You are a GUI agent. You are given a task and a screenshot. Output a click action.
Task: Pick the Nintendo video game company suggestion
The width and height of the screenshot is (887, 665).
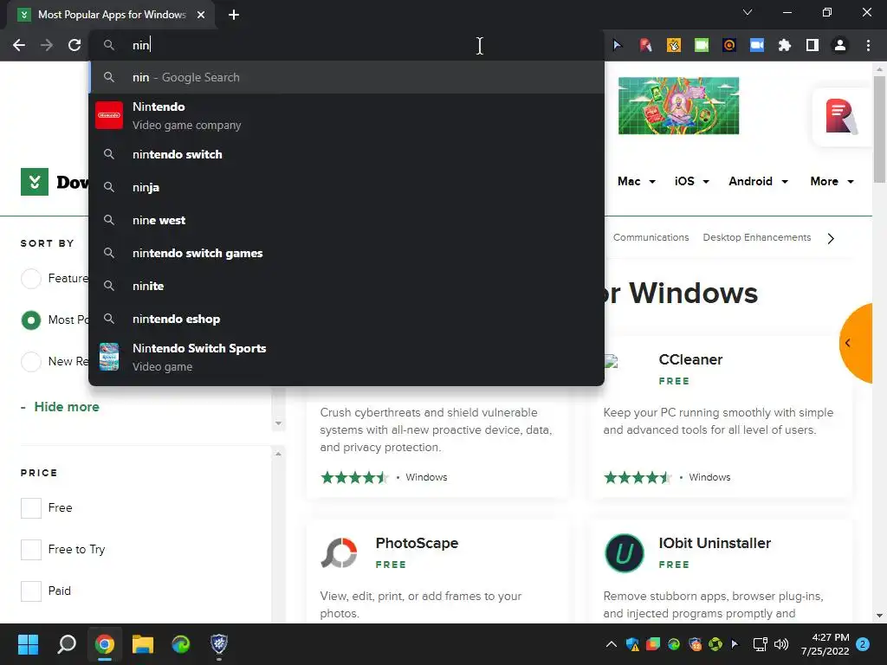click(x=346, y=116)
